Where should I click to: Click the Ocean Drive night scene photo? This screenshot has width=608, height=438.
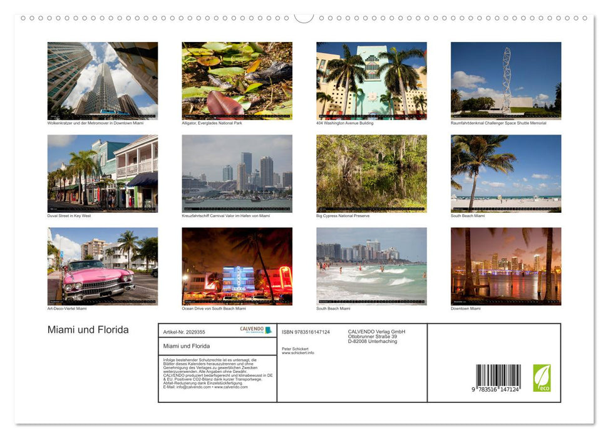(237, 265)
